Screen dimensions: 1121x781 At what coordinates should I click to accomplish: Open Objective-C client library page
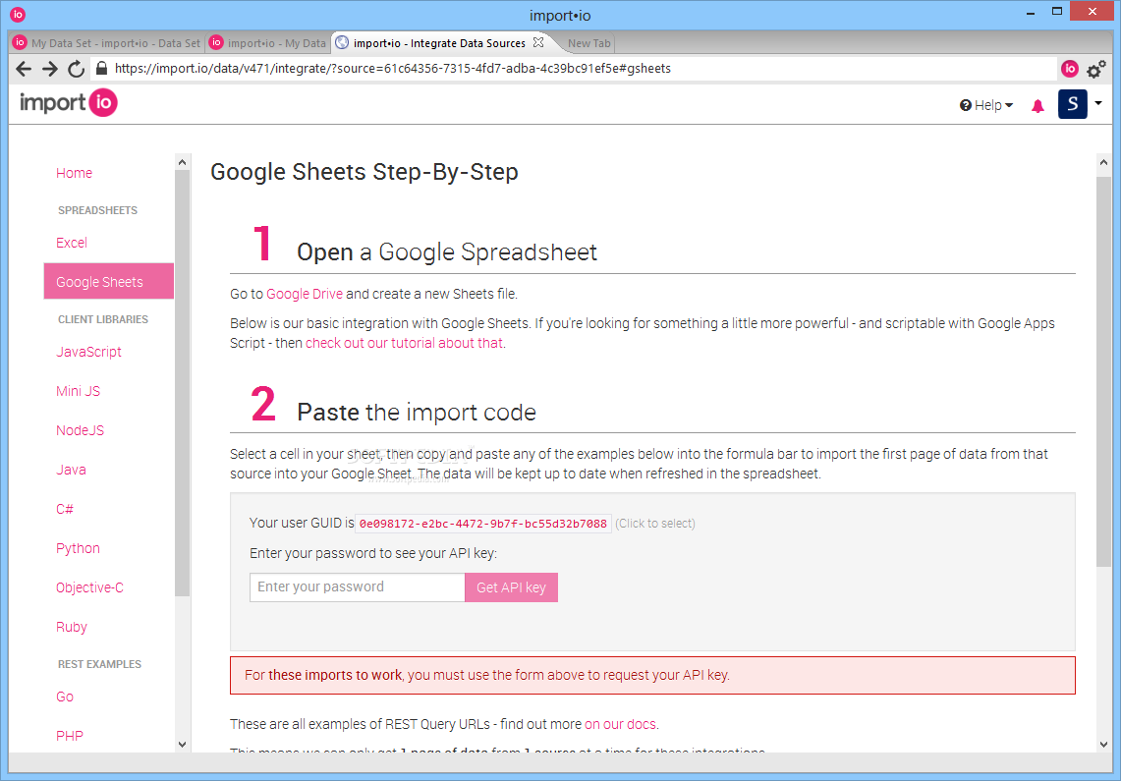coord(89,588)
